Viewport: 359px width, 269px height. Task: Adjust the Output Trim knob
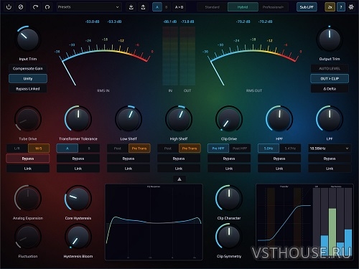point(330,39)
